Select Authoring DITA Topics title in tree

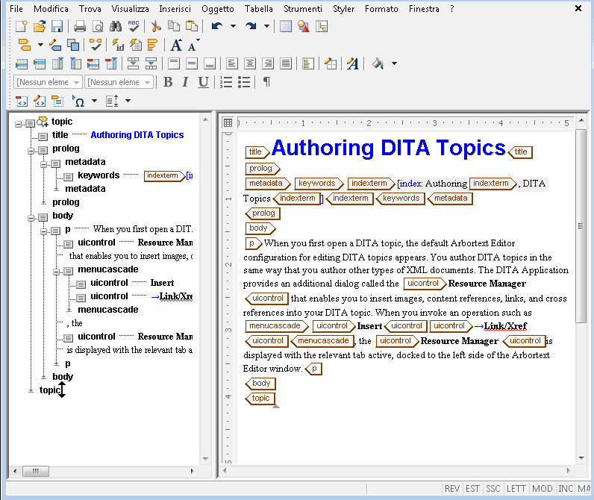(137, 135)
